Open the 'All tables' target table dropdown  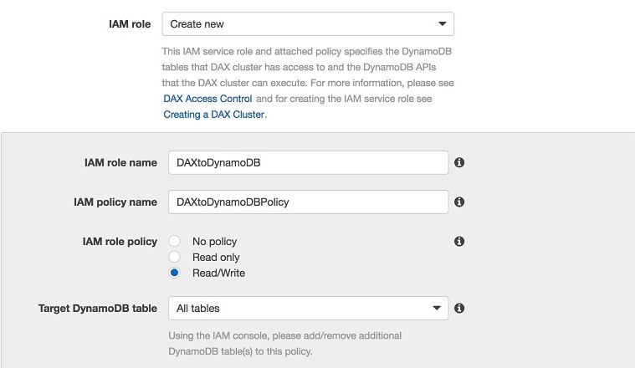point(307,309)
